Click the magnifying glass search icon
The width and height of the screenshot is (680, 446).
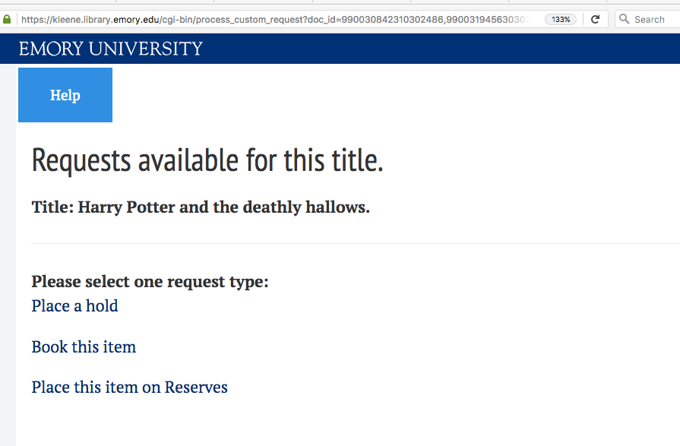point(624,19)
